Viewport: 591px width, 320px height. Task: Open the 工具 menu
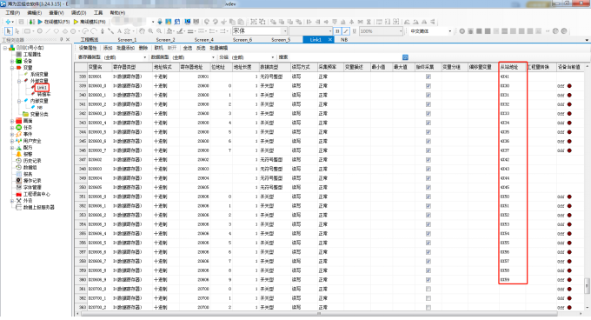[98, 13]
